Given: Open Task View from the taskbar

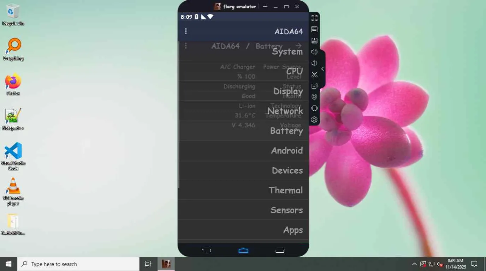Looking at the screenshot, I should tap(148, 264).
